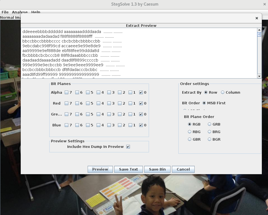Close the StegSolve main window
The image size is (268, 215).
pos(264,4)
